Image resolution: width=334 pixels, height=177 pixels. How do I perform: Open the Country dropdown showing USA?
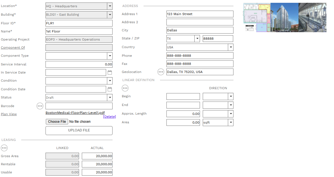click(231, 47)
